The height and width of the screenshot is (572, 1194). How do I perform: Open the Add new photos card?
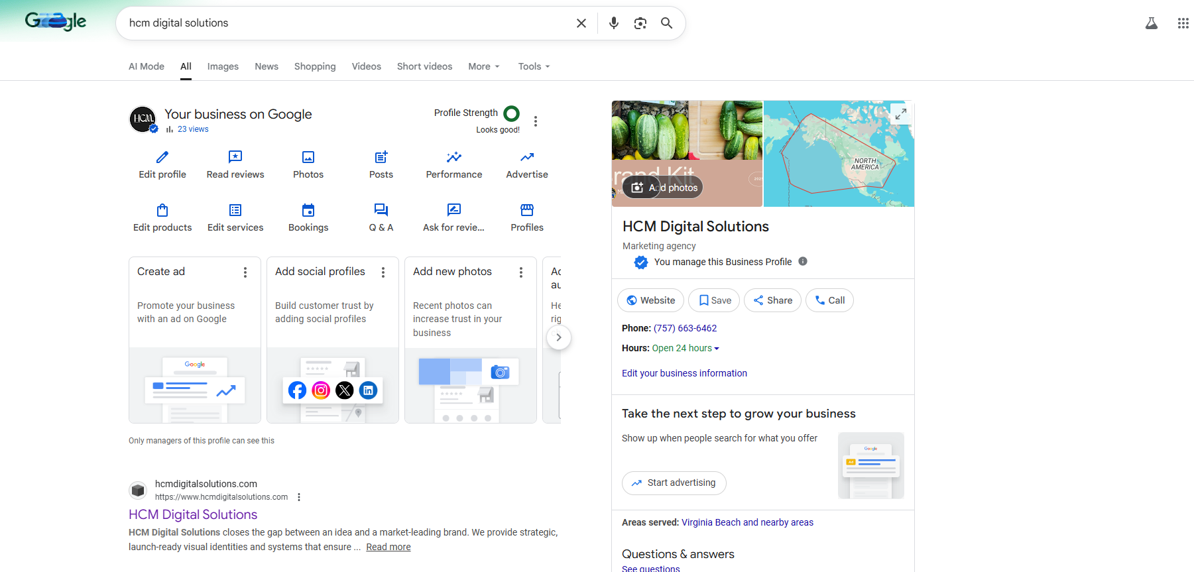(x=471, y=340)
